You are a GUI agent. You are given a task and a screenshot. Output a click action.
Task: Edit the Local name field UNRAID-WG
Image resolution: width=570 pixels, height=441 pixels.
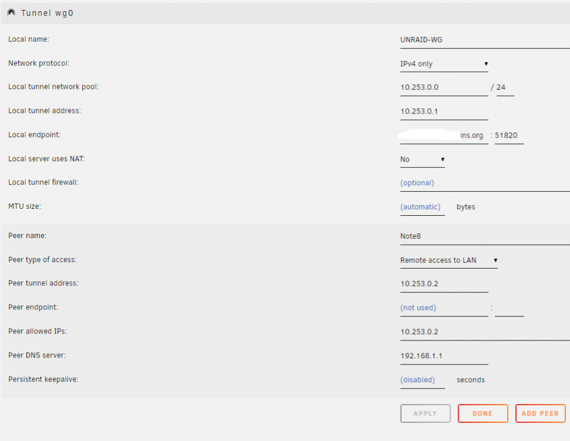(485, 40)
